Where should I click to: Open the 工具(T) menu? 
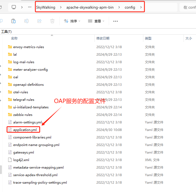tap(6, 32)
